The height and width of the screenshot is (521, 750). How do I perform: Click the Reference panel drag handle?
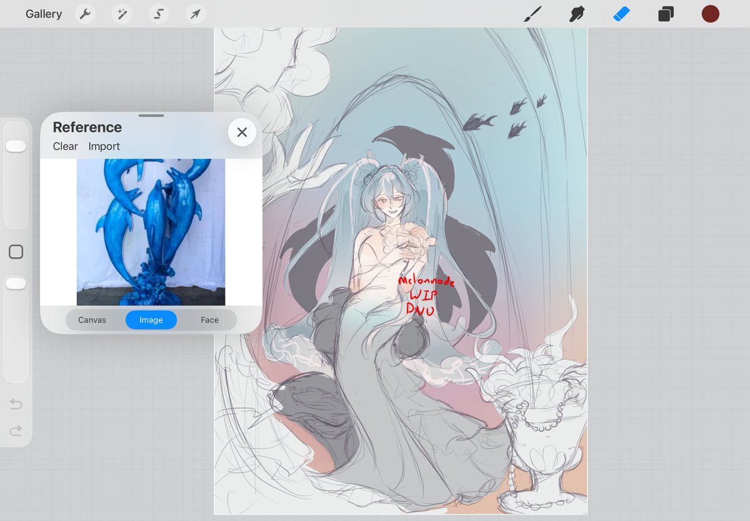click(x=151, y=116)
